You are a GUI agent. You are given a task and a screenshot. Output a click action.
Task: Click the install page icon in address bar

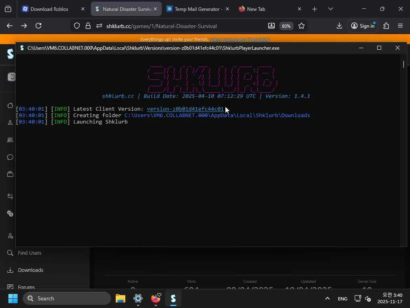click(x=271, y=26)
